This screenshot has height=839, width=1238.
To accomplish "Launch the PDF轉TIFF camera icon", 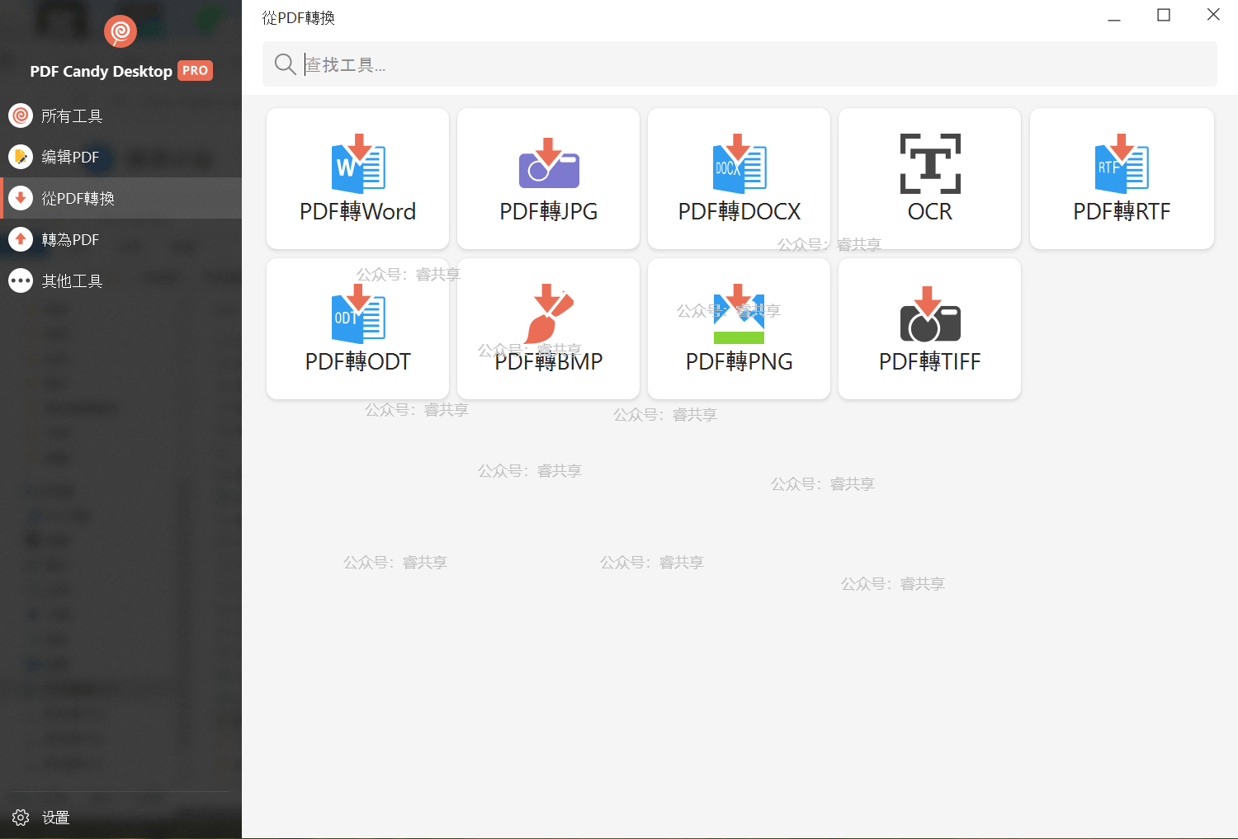I will pos(930,313).
